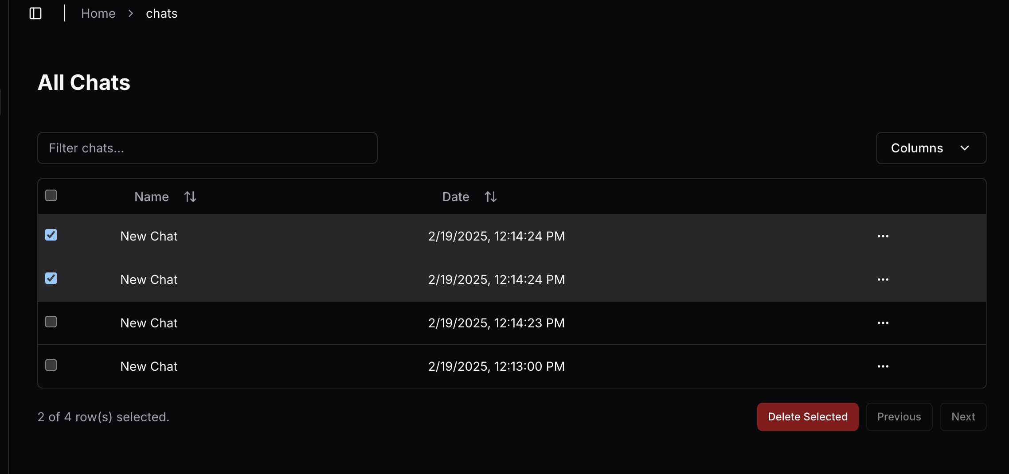The height and width of the screenshot is (474, 1009).
Task: Open actions menu for first chat row
Action: tap(883, 236)
